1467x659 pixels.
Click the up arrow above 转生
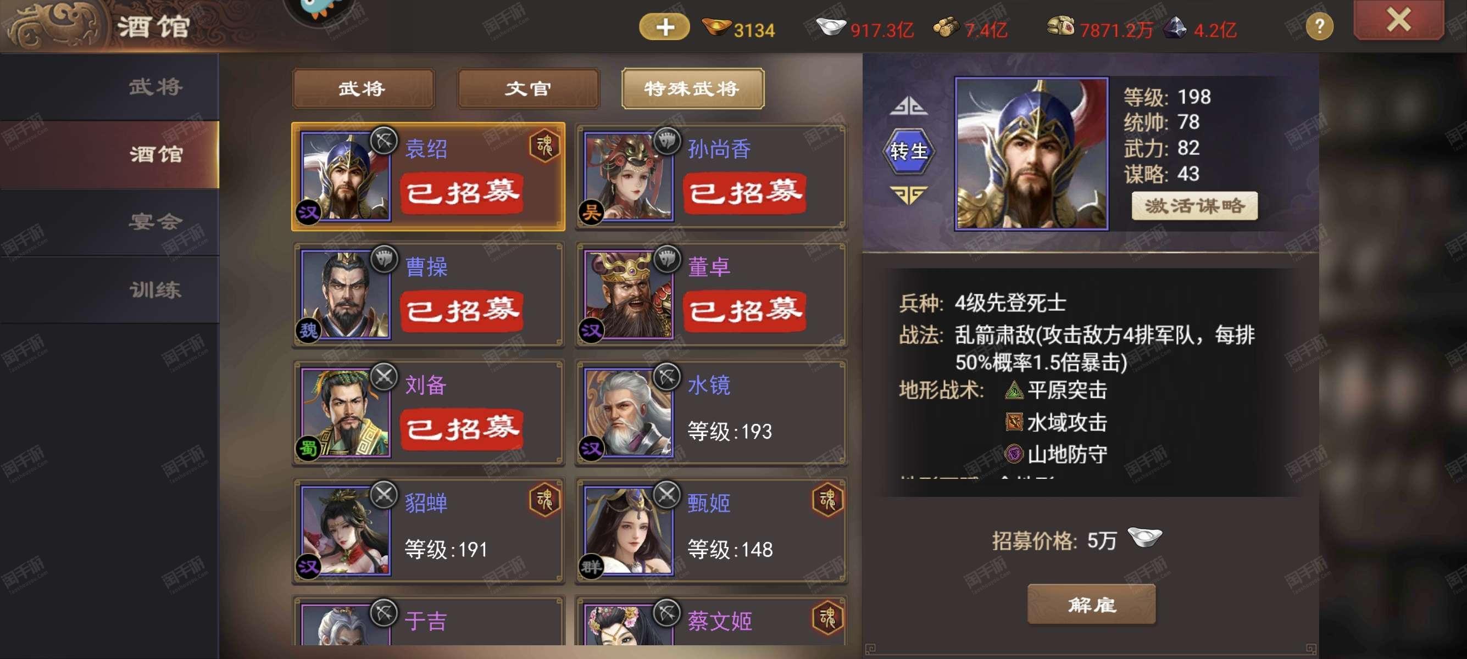pos(908,105)
